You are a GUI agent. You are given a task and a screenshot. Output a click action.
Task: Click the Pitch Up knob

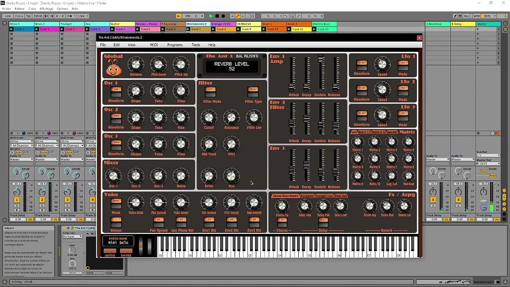pyautogui.click(x=181, y=65)
